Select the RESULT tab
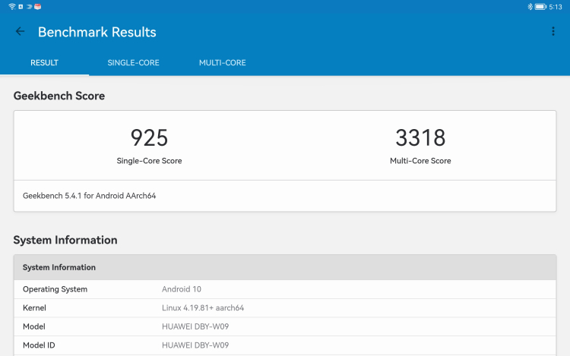This screenshot has height=356, width=570. 44,63
